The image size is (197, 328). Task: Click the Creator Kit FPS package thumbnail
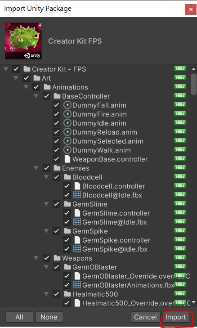[x=23, y=41]
